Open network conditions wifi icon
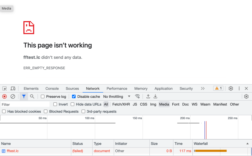Screen dimensions: 252x156 137,97
